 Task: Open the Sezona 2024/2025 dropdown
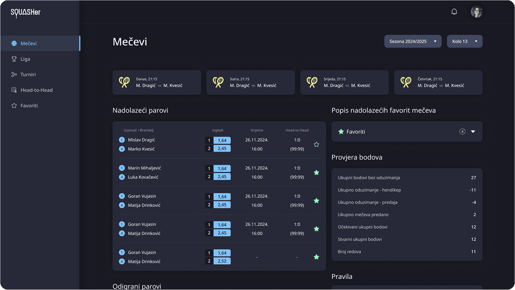point(413,41)
